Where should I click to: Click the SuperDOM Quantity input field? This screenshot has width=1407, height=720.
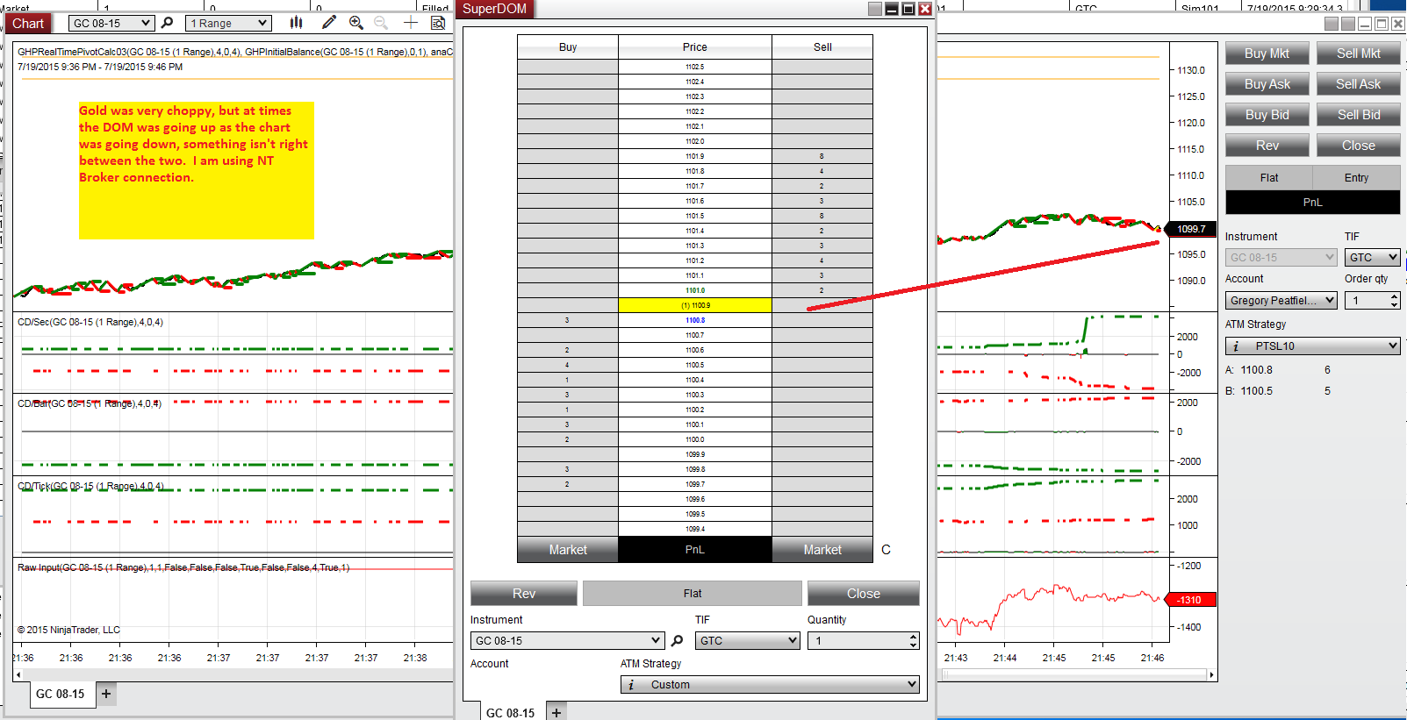857,641
